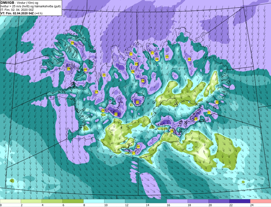
Task: Pick the pale cyan 8–10 m/s legend swatch
Action: (94, 201)
